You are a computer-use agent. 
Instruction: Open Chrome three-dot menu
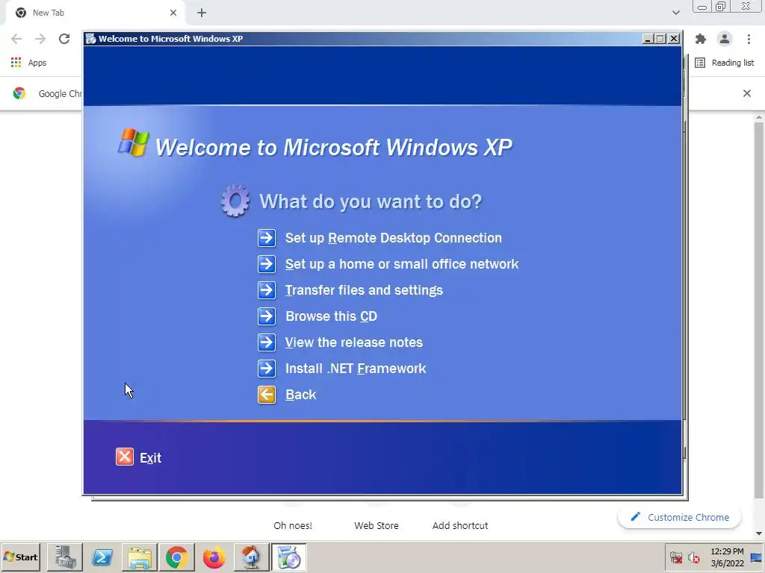(749, 39)
